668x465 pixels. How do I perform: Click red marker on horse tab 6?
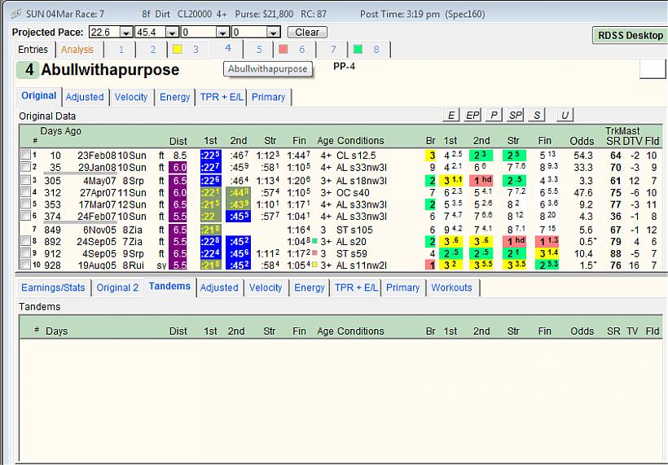click(283, 50)
